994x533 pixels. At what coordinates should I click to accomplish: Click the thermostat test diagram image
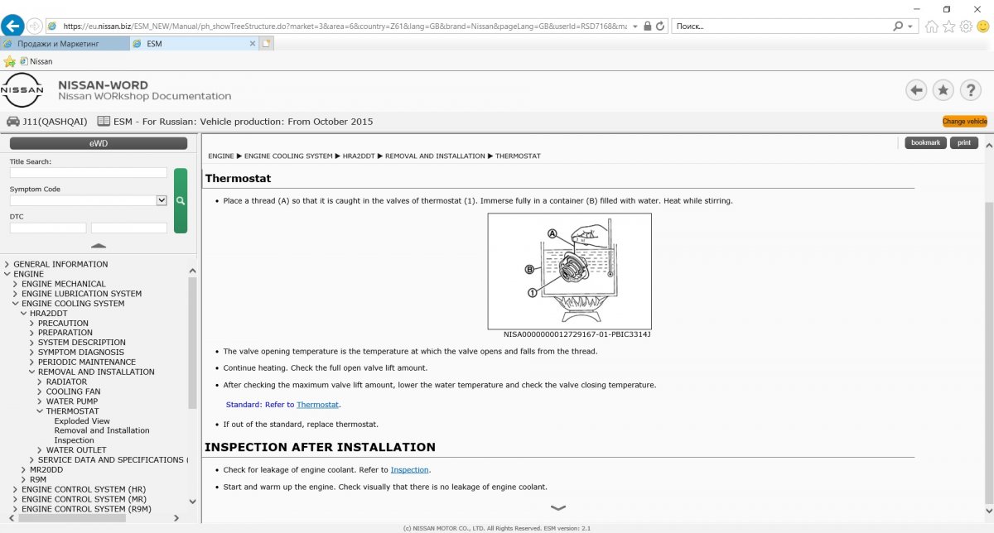(569, 271)
